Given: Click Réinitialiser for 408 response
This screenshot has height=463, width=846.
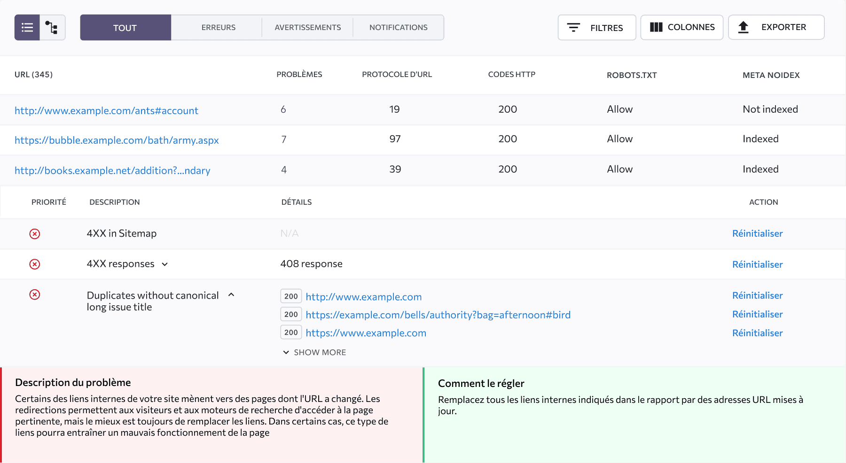Looking at the screenshot, I should pyautogui.click(x=758, y=264).
